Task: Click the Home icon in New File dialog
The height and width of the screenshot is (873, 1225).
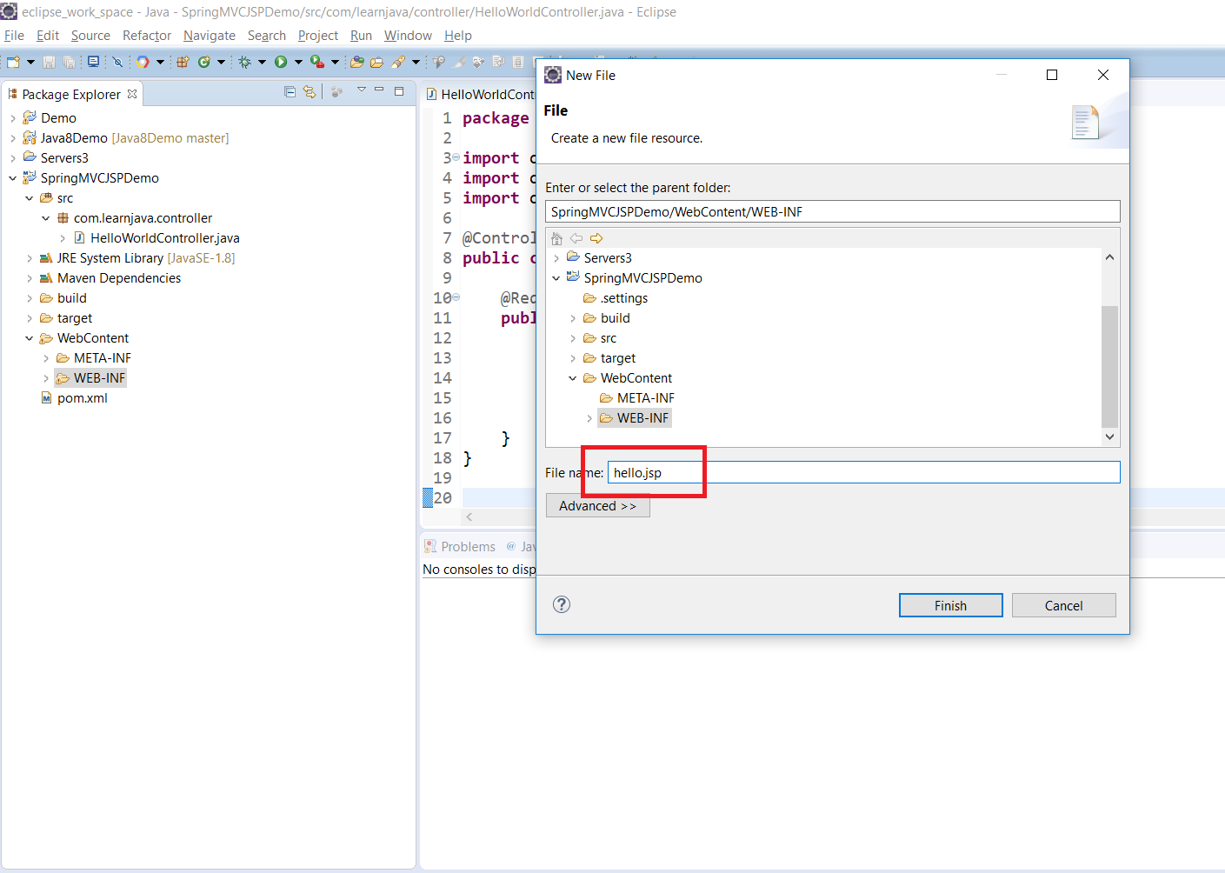Action: point(557,238)
